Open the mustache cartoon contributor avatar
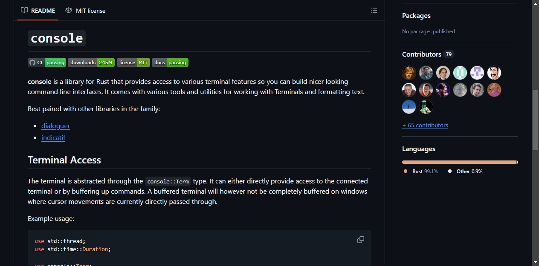 494,73
